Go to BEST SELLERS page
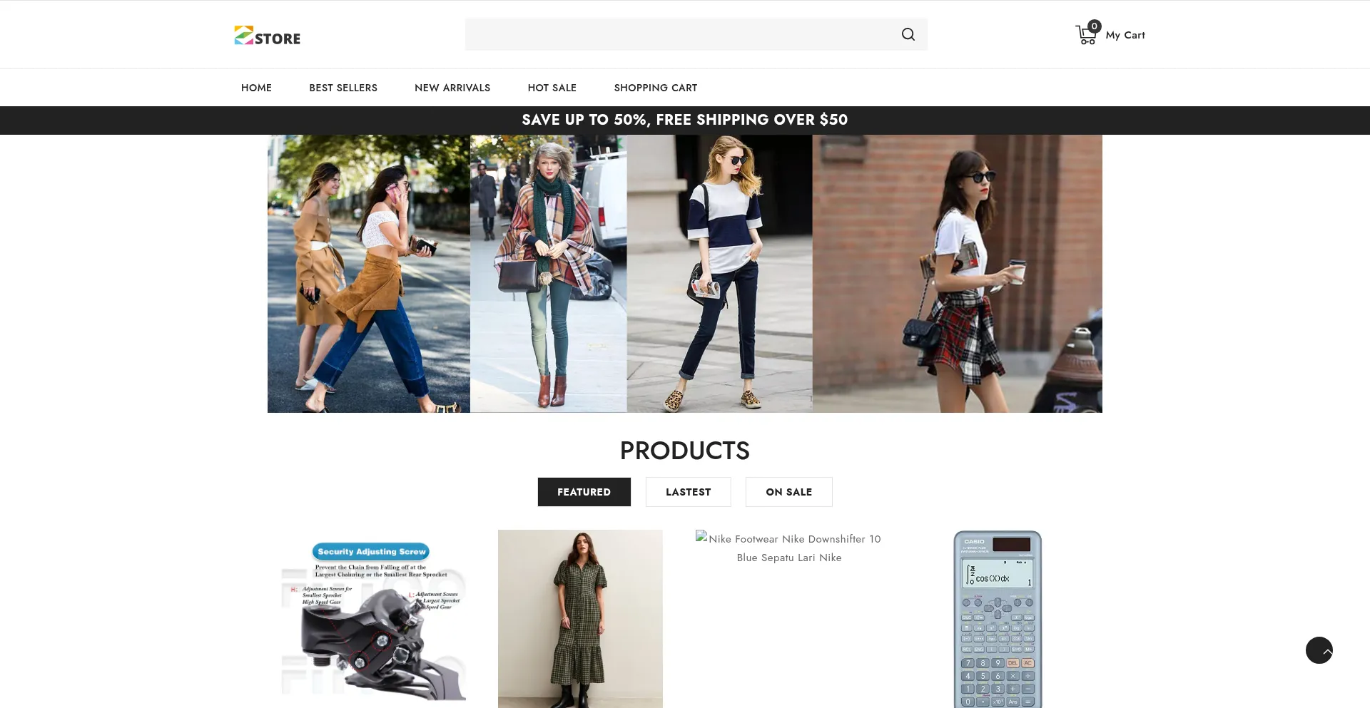 (x=343, y=88)
